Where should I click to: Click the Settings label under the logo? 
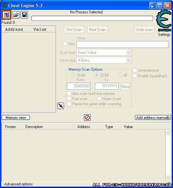(x=164, y=35)
